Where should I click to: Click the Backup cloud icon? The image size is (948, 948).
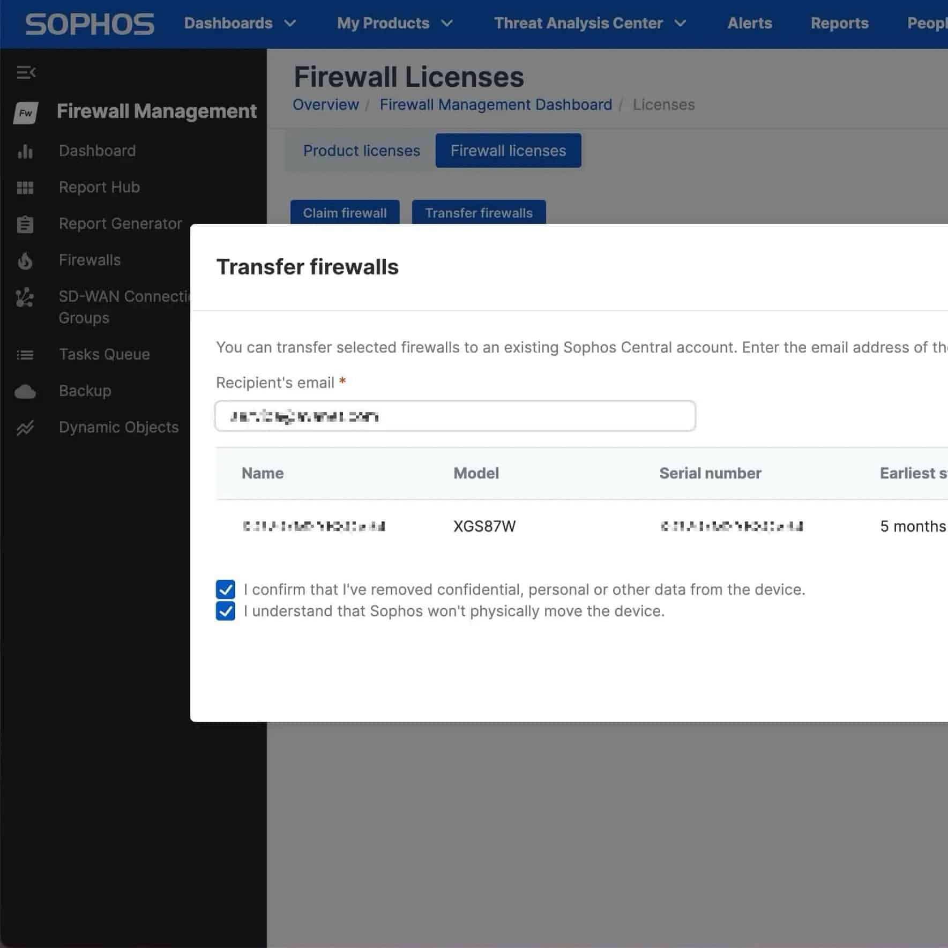[x=25, y=392]
